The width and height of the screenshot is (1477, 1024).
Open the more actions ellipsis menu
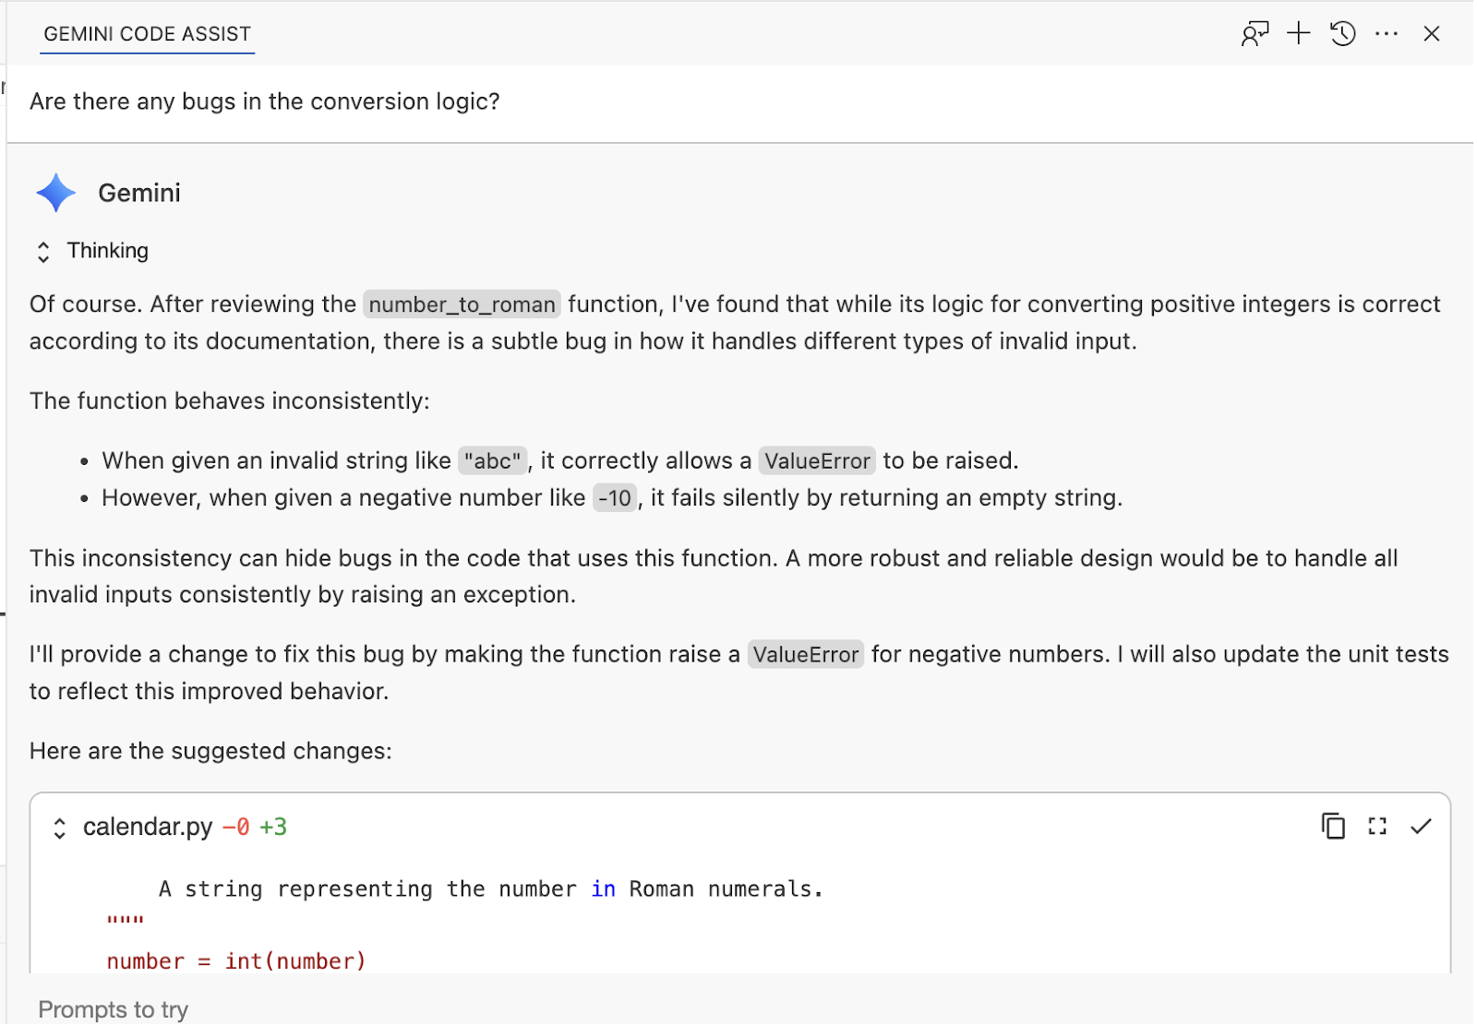pos(1387,34)
